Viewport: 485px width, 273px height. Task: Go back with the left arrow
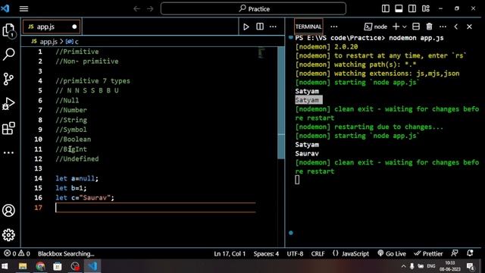136,8
